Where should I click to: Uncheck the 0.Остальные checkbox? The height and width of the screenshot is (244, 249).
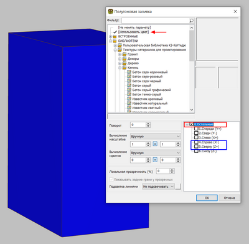click(x=192, y=124)
